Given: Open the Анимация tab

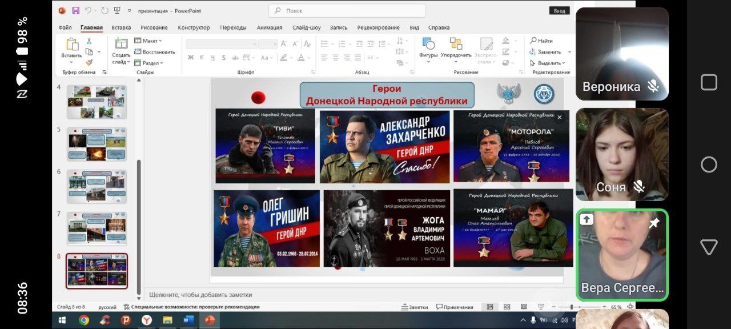Looking at the screenshot, I should [270, 27].
